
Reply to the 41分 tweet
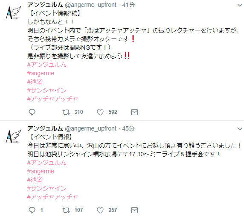32,112
